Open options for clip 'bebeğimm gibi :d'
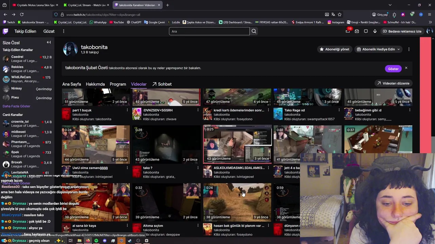This screenshot has height=244, width=435. [x=410, y=110]
